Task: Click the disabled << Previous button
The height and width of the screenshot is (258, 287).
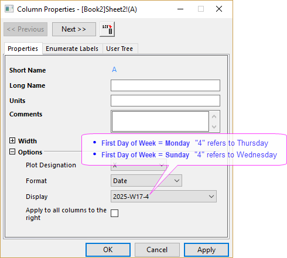Action: tap(25, 29)
